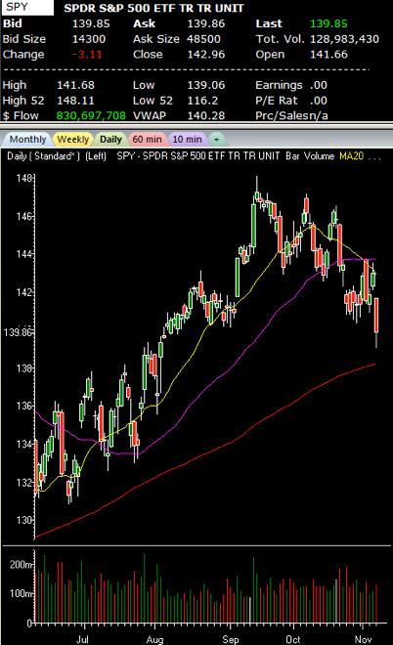Click the High 52 value 148.11
The width and height of the screenshot is (393, 645).
pos(75,101)
